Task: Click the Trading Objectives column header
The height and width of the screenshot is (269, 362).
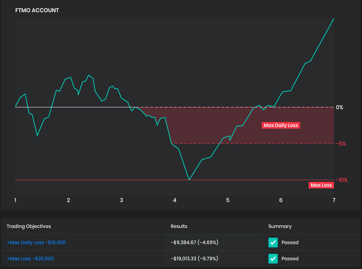Action: pos(29,226)
